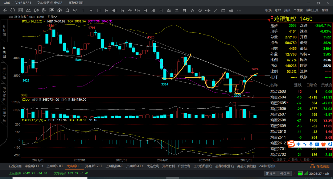Toggle the chain link icon beside 鸡蛋加权
This screenshot has height=179, width=333.
tap(11, 17)
